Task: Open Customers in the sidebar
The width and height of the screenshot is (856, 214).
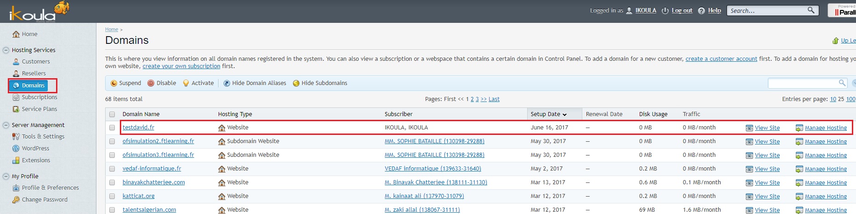Action: 31,62
